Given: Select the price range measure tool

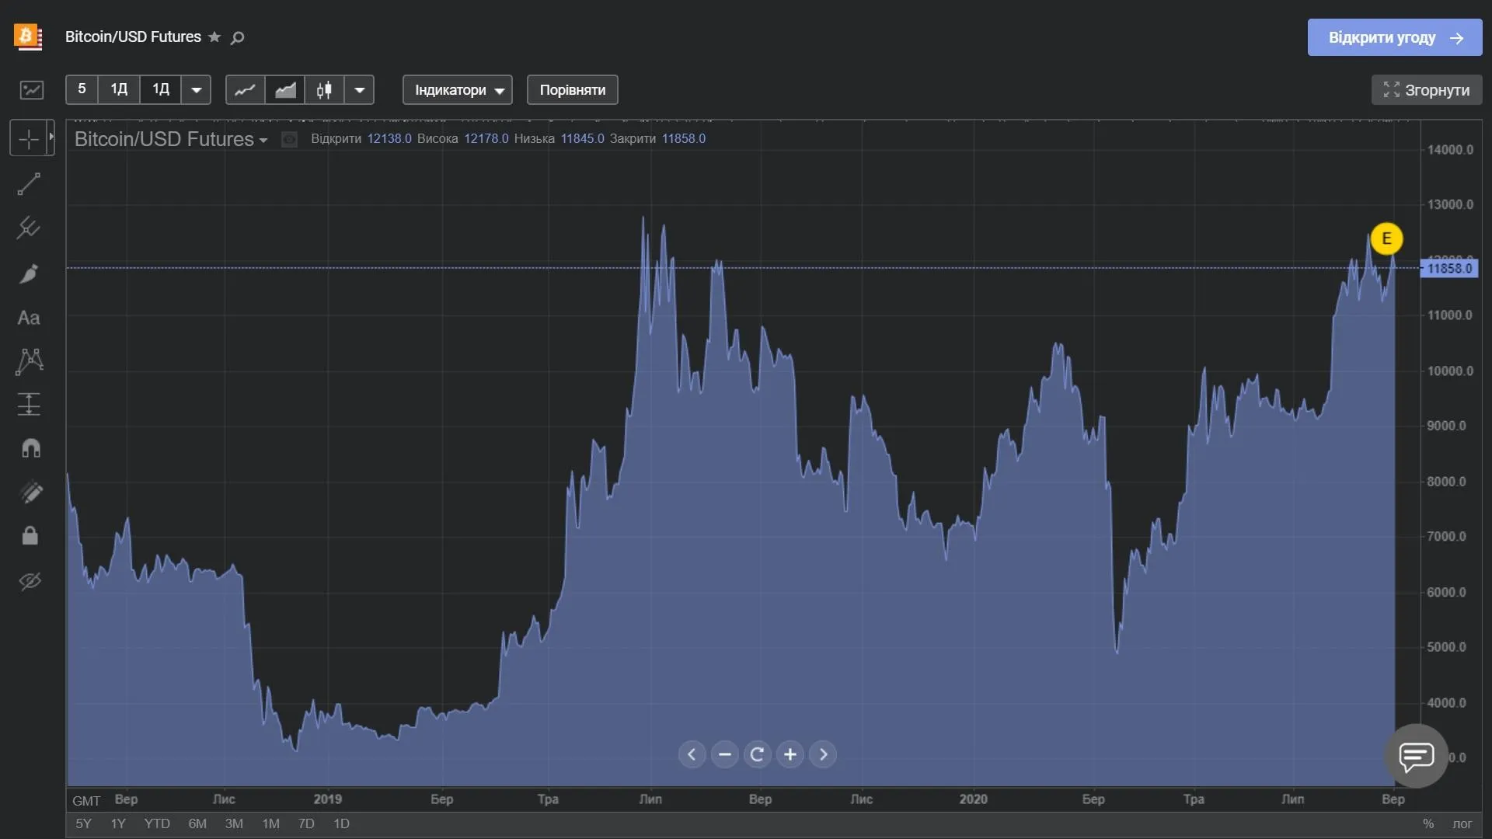Looking at the screenshot, I should [29, 404].
